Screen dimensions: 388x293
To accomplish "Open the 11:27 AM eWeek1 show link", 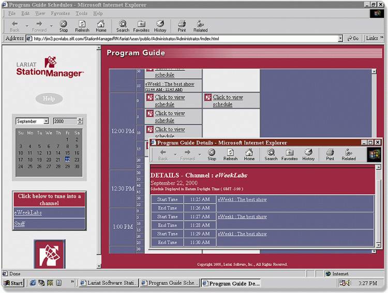I will pos(242,217).
